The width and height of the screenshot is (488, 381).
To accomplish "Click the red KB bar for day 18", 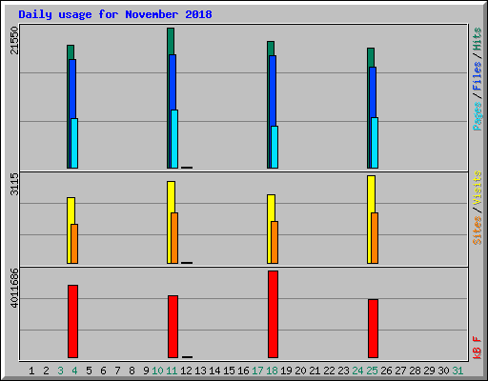I will [x=273, y=314].
